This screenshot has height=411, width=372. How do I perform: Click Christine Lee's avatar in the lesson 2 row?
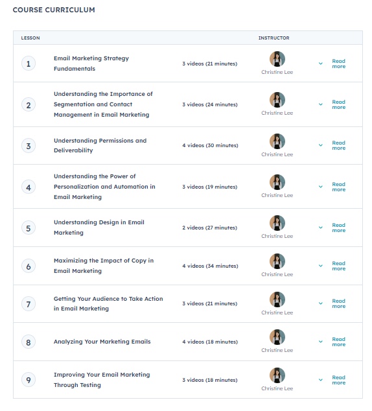(x=277, y=100)
